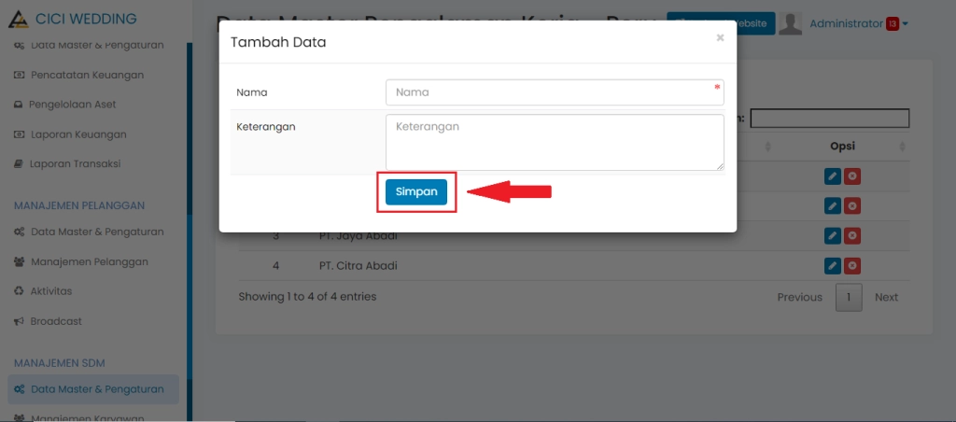Click the red notification badge next to Administrator
The width and height of the screenshot is (956, 422).
(x=893, y=24)
